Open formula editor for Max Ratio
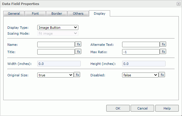Image resolution: width=182 pixels, height=116 pixels. pyautogui.click(x=163, y=52)
